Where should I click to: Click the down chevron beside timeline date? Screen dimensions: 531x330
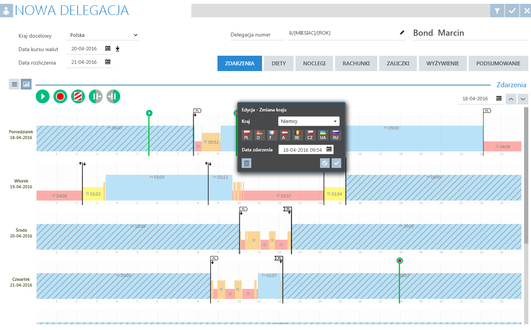point(523,99)
